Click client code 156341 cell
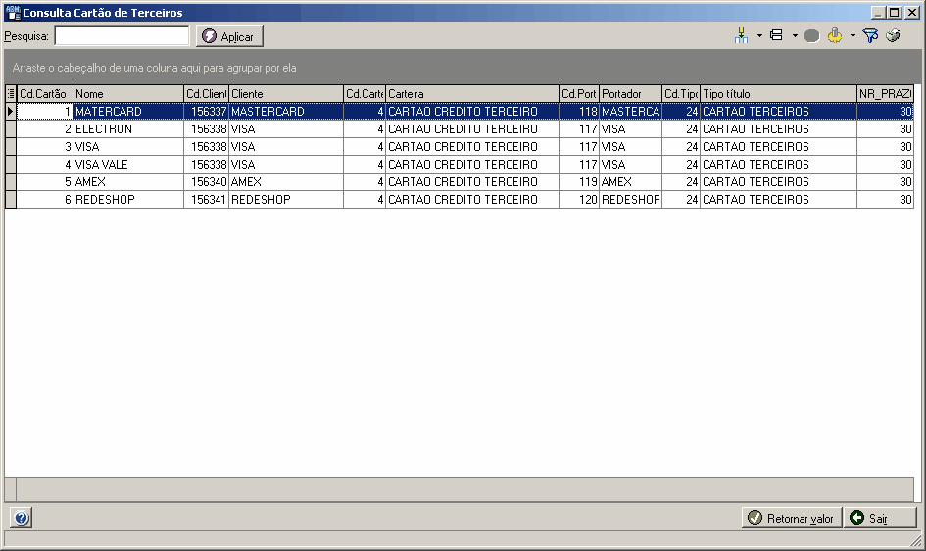The image size is (926, 551). (x=206, y=200)
